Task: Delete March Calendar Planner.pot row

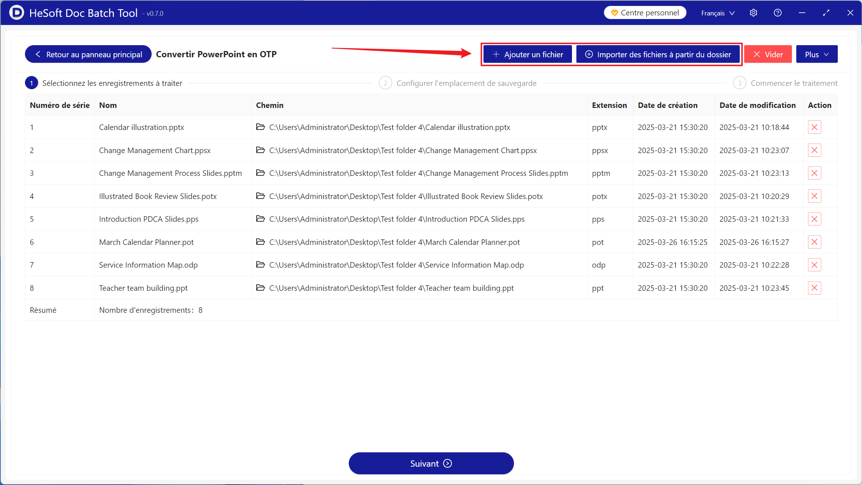Action: click(x=814, y=242)
